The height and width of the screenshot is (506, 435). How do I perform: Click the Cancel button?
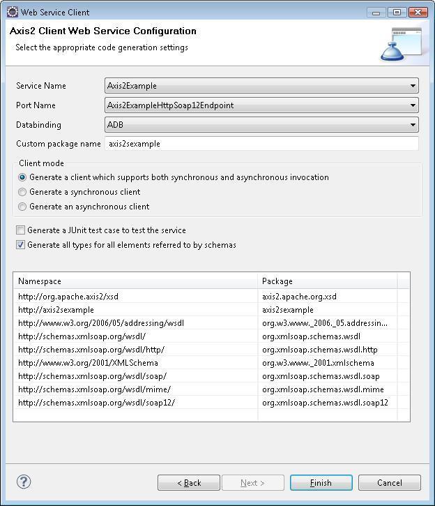tap(390, 483)
